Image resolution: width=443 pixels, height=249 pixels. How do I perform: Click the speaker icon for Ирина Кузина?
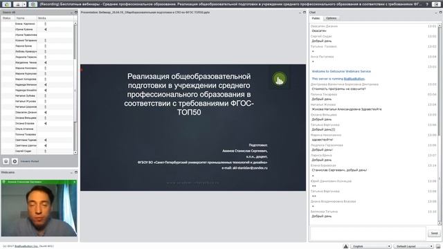coord(45,29)
